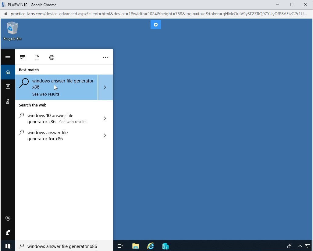This screenshot has width=313, height=251.
Task: Open Server Manager icon on taskbar
Action: (165, 246)
